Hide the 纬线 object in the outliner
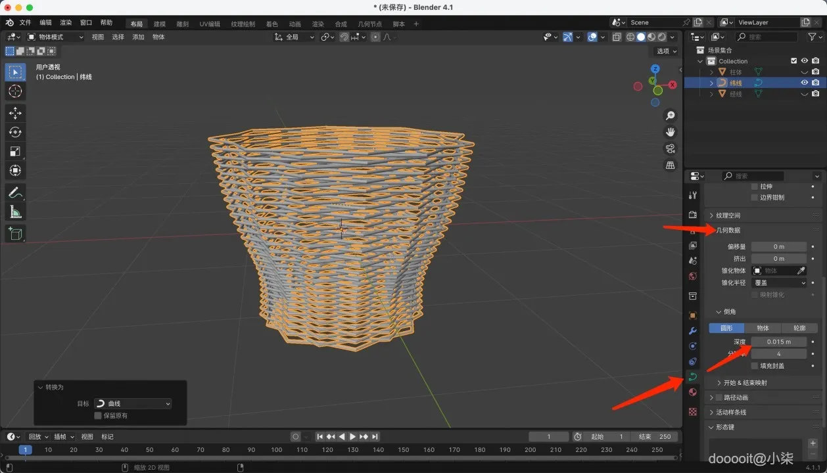Viewport: 827px width, 473px height. (x=804, y=83)
